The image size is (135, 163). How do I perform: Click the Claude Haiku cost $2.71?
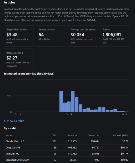(x=125, y=141)
